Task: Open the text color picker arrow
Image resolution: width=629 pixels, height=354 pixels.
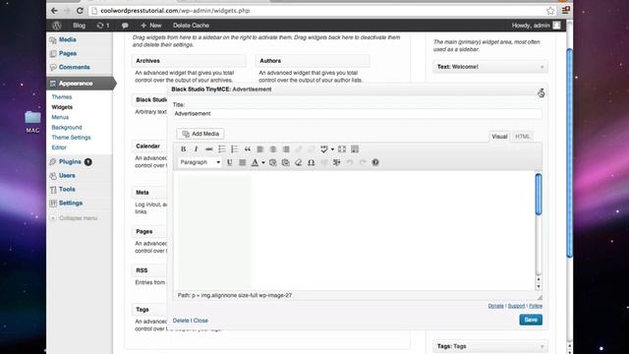Action: click(263, 162)
